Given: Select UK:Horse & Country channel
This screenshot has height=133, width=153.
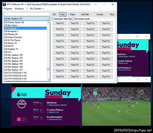Looking at the screenshot, I should (25, 37).
